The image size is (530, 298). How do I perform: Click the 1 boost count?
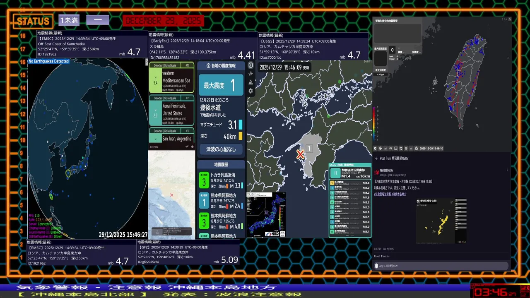377,257
